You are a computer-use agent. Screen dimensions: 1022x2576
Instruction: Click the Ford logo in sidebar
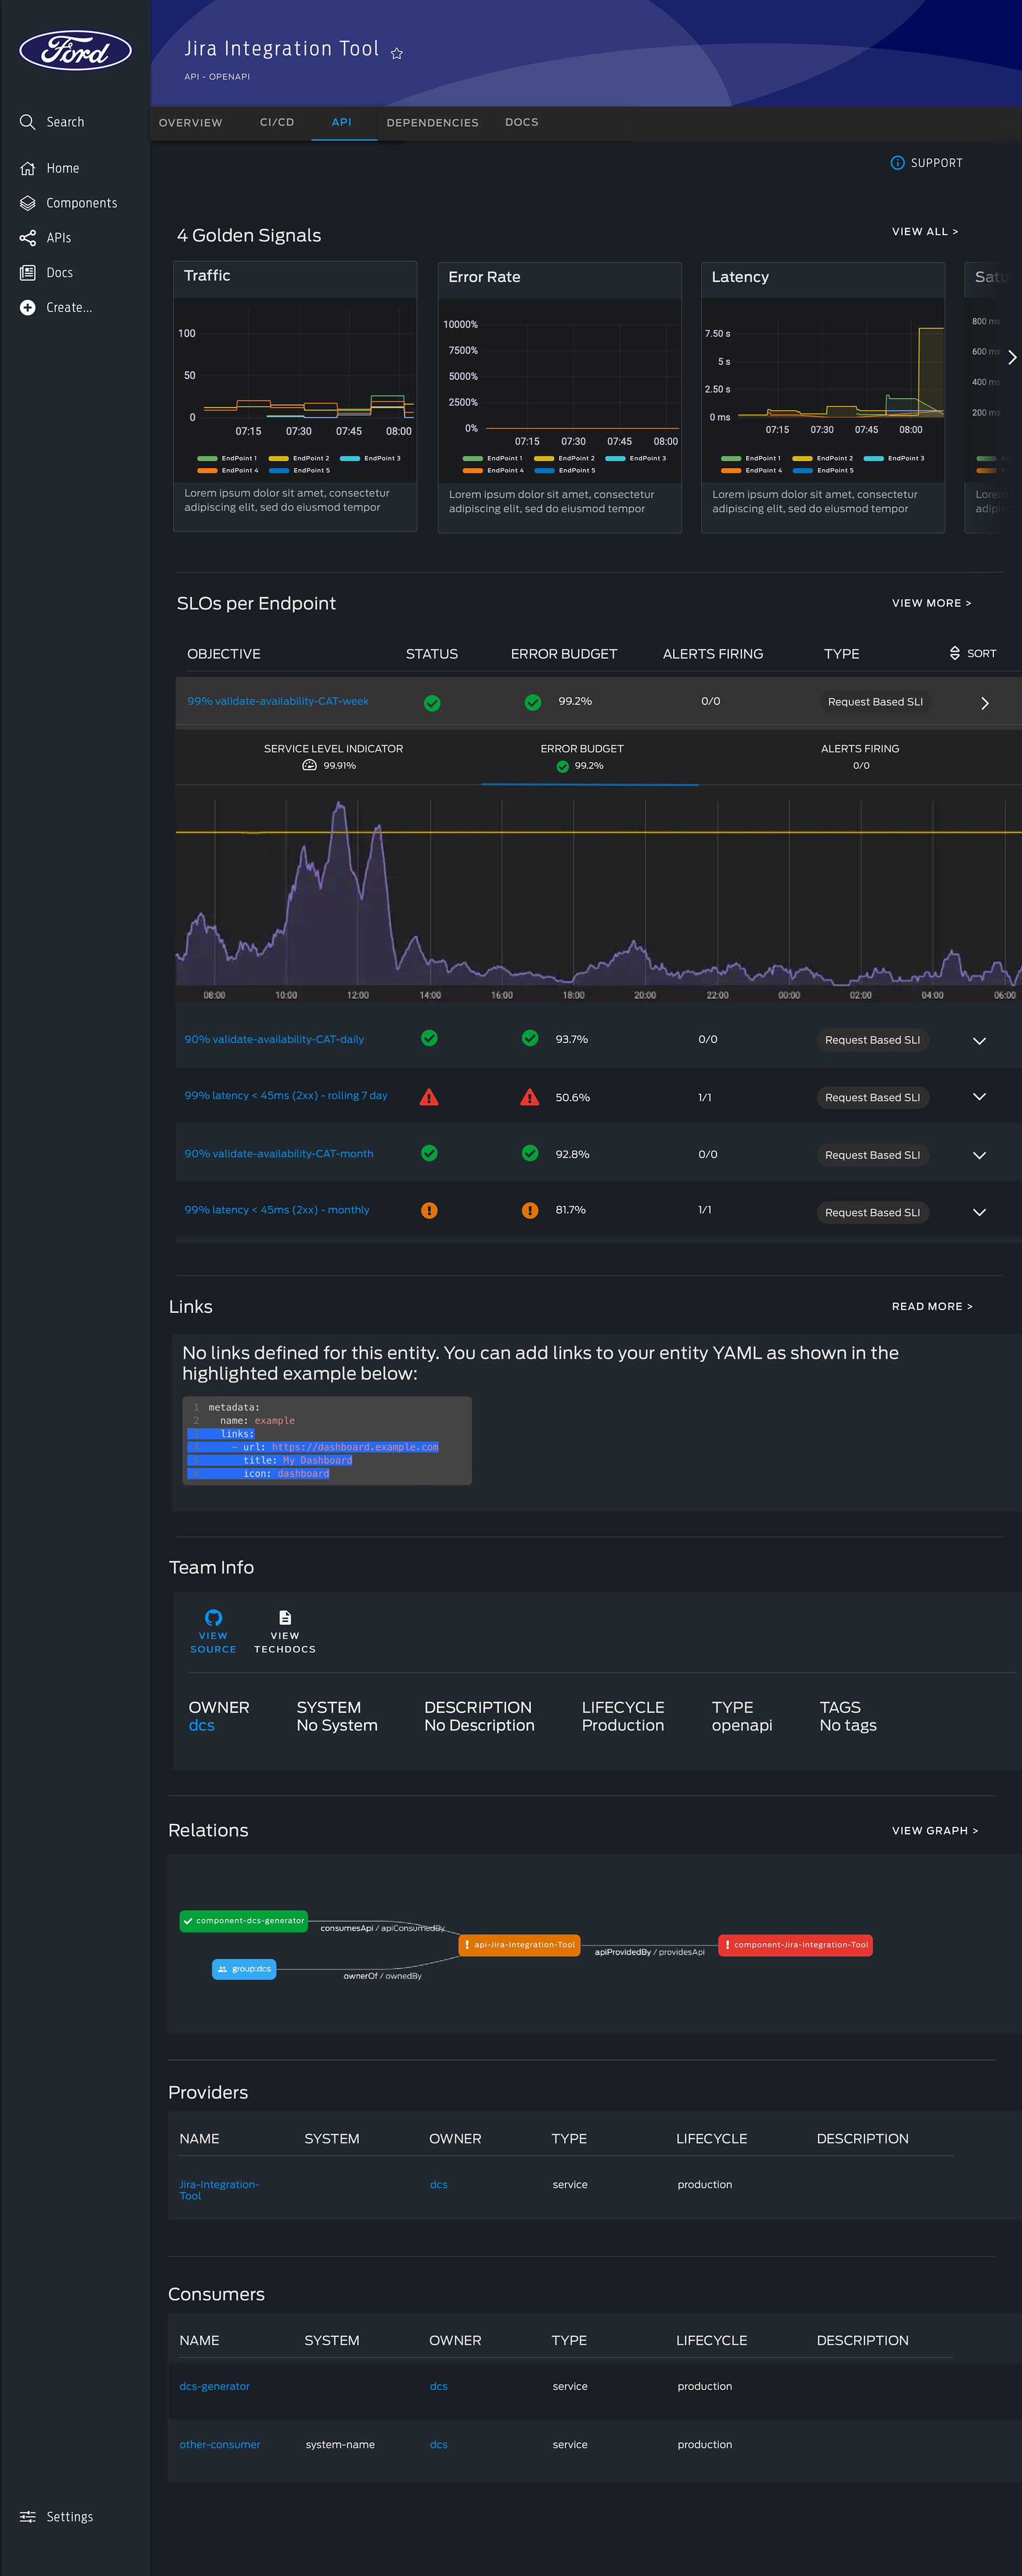tap(75, 50)
